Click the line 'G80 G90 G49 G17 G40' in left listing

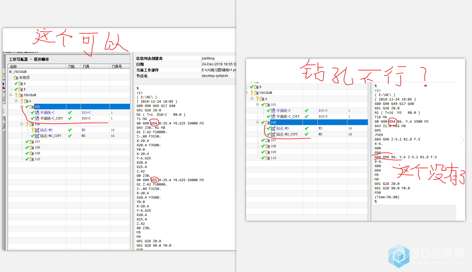point(156,106)
